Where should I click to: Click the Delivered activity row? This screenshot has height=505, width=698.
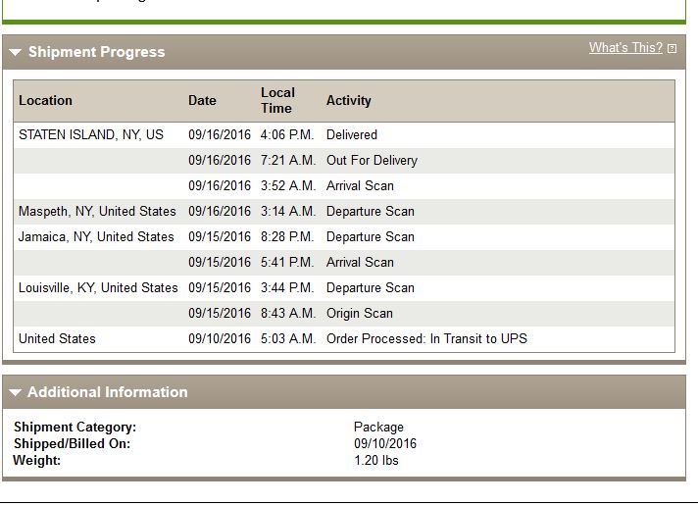[x=344, y=134]
